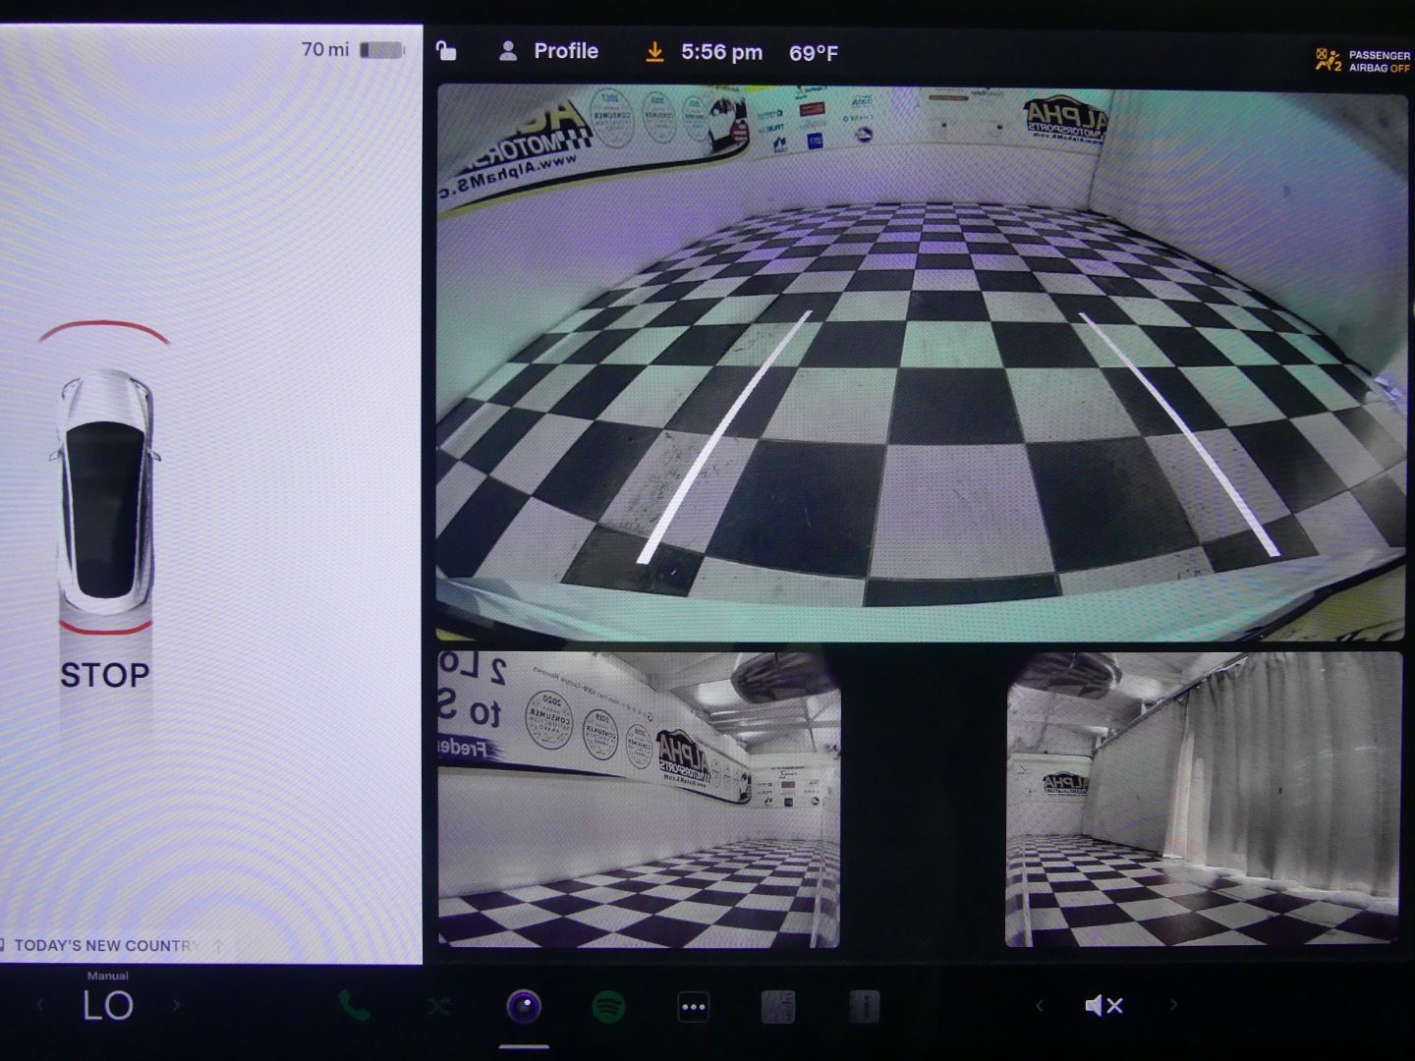Lower temperature with left arrow by LO
The width and height of the screenshot is (1415, 1061).
click(40, 1005)
